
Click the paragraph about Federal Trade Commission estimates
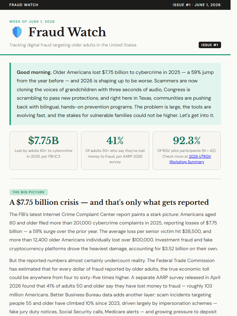(x=115, y=286)
